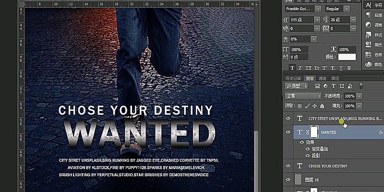Open the 26 点 leading dropdown

(353, 20)
